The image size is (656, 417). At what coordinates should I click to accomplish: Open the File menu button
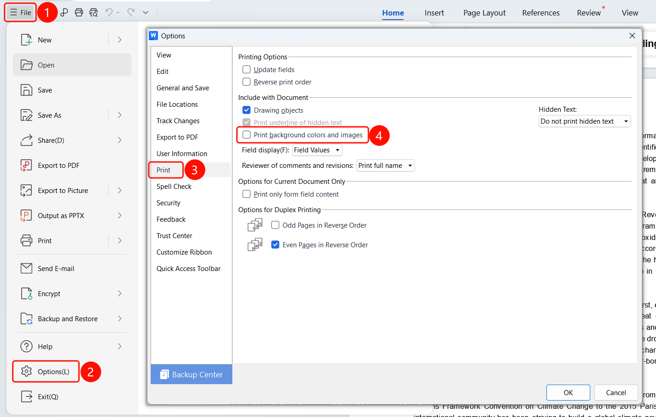coord(21,12)
